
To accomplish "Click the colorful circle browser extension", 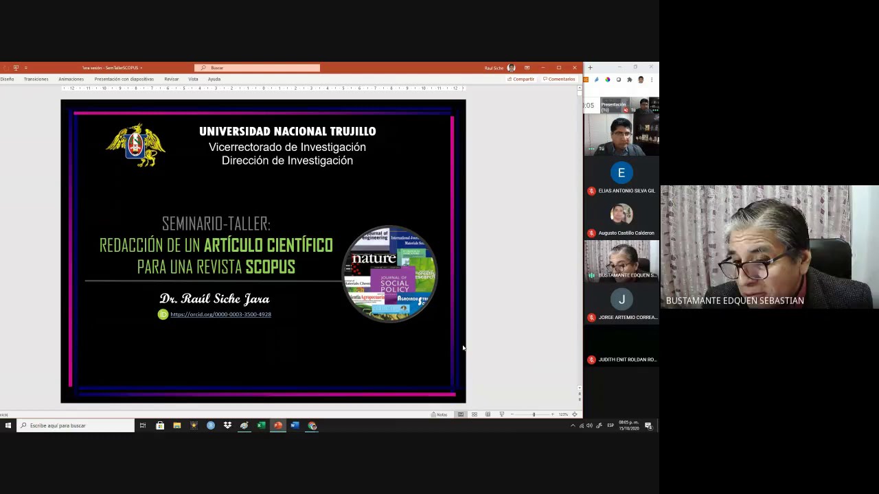I will [608, 80].
